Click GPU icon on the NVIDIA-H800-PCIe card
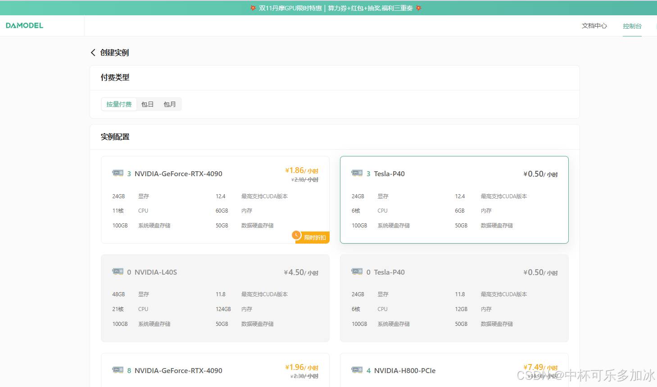The width and height of the screenshot is (657, 387). 357,370
